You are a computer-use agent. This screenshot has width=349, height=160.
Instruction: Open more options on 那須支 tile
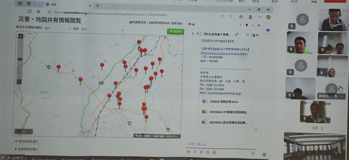(342, 96)
